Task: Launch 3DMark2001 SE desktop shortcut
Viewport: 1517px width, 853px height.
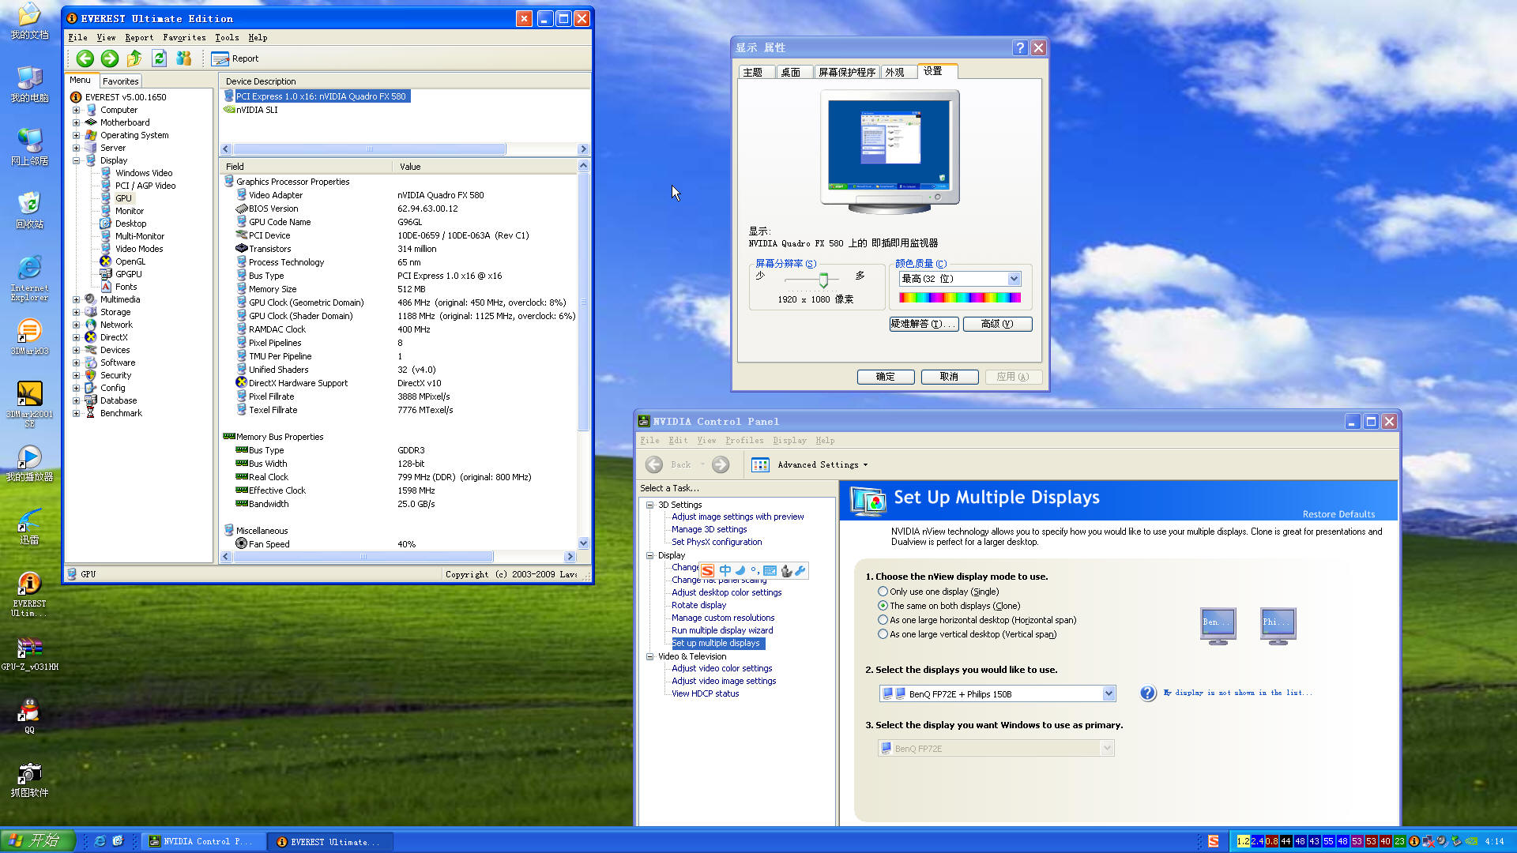Action: point(29,404)
